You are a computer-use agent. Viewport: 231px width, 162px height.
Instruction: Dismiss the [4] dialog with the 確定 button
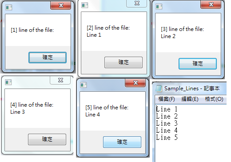[47, 139]
